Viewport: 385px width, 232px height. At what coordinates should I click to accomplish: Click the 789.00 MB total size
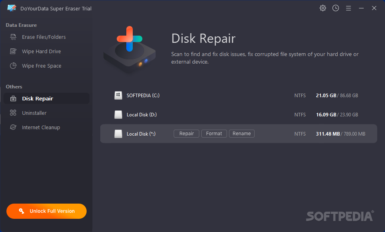[354, 134]
